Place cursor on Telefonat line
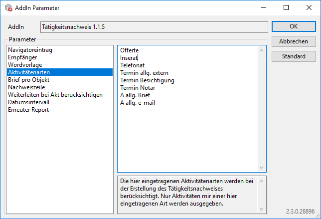The width and height of the screenshot is (321, 219). [132, 65]
